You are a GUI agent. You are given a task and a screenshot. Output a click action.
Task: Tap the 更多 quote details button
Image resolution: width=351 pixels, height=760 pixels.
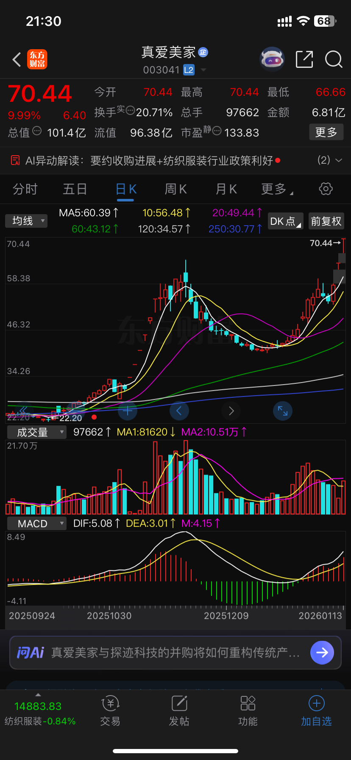[326, 132]
